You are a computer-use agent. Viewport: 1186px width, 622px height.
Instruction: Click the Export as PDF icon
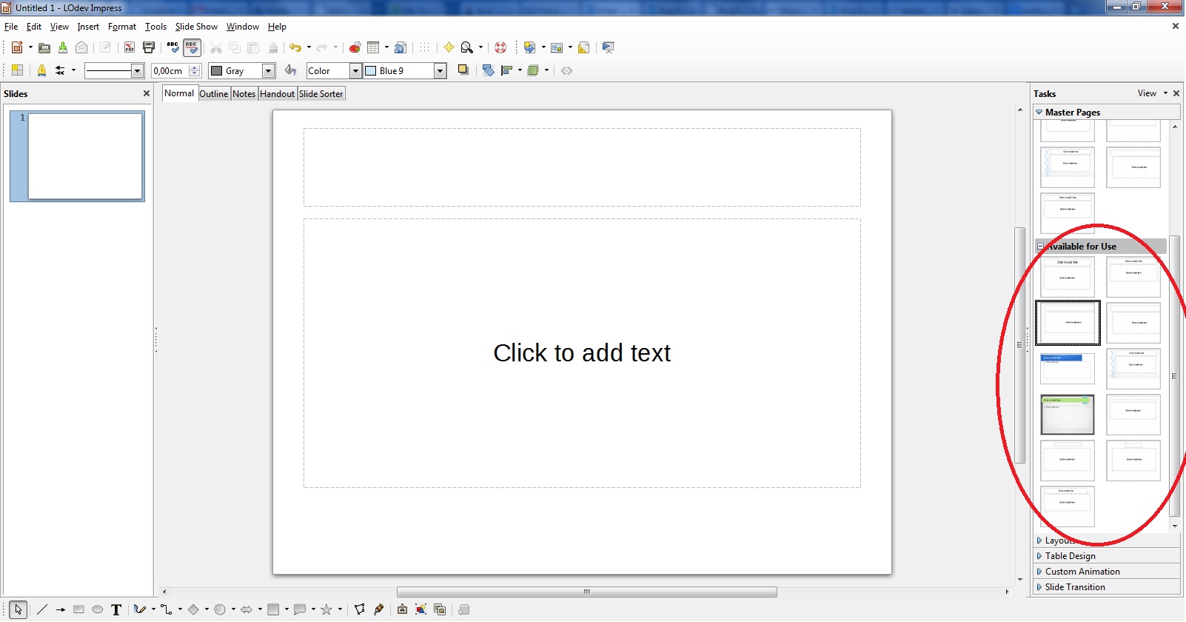point(130,47)
